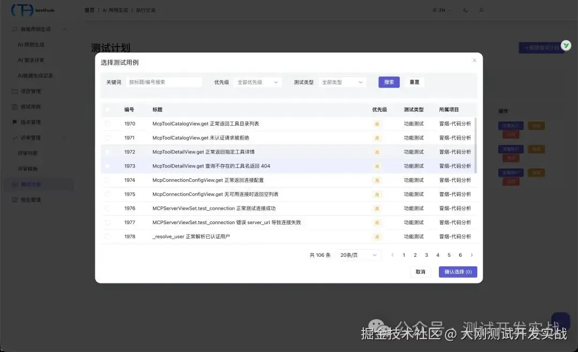This screenshot has width=578, height=352.
Task: Open the user profile icon in header
Action: 482,10
